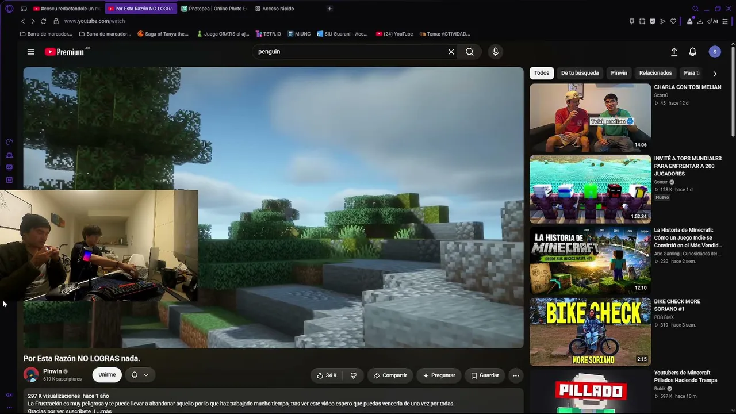Open the Juega GRATIS al ajedrez bookmark
The image size is (736, 414).
(223, 34)
